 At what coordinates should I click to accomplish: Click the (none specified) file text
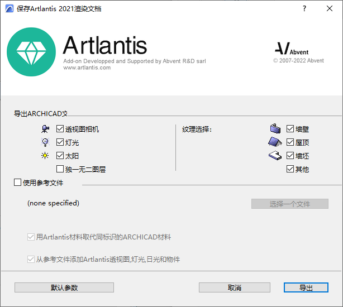[x=53, y=203]
